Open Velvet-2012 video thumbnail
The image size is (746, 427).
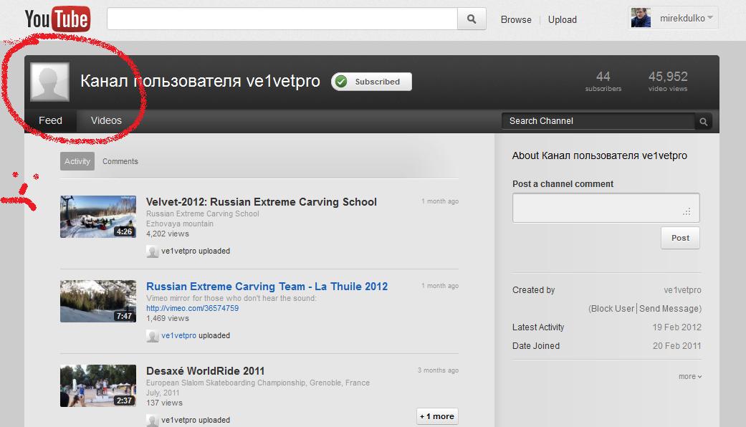click(98, 216)
